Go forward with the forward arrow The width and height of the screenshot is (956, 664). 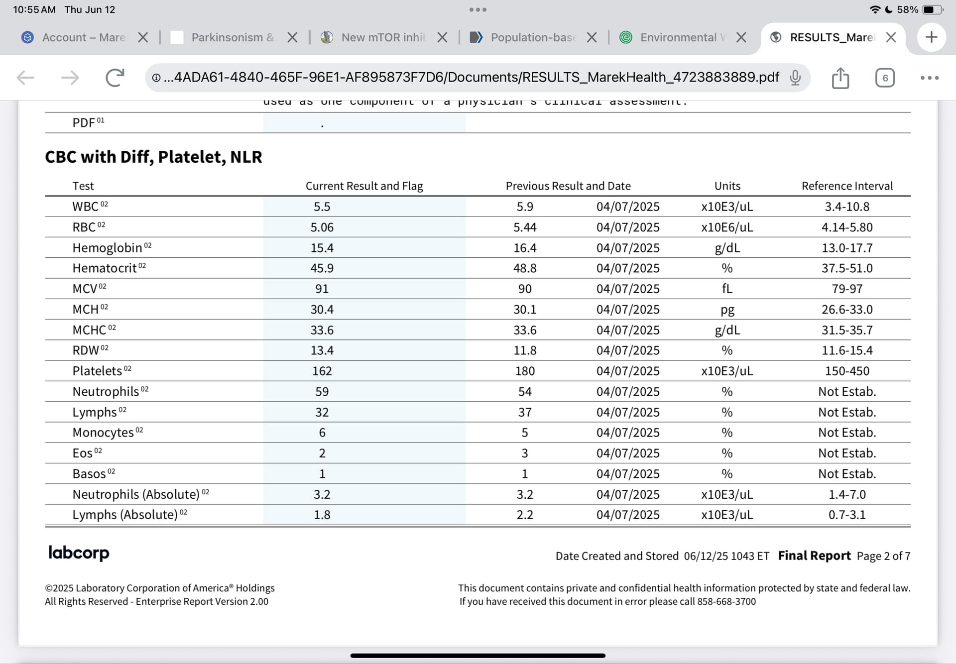pyautogui.click(x=70, y=78)
